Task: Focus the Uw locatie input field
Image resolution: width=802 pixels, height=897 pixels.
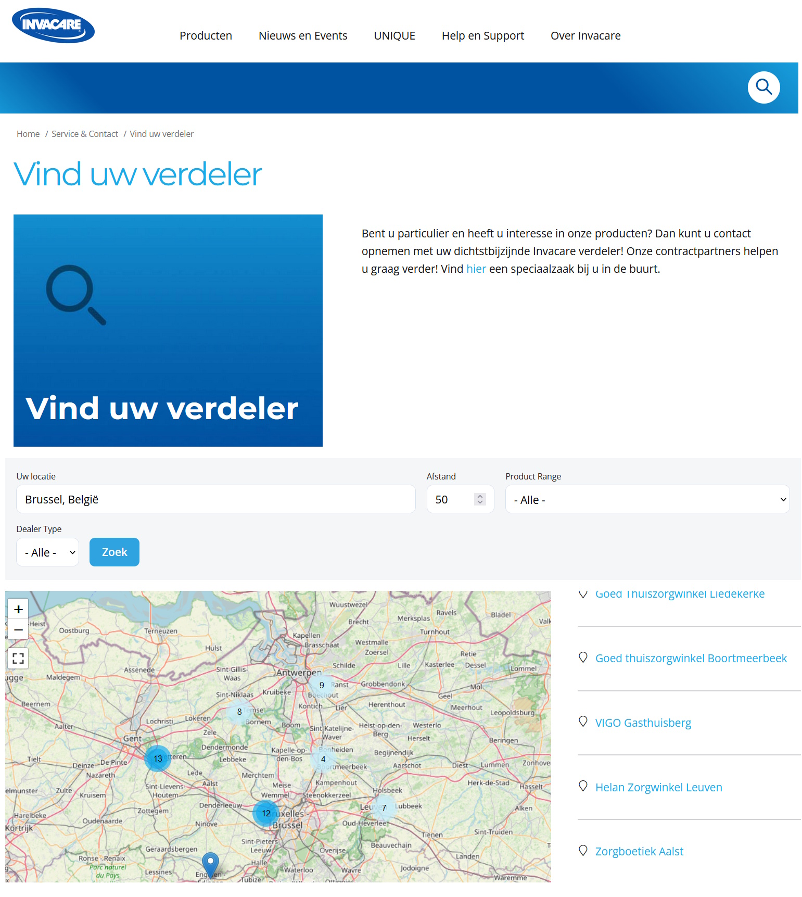Action: (x=216, y=499)
